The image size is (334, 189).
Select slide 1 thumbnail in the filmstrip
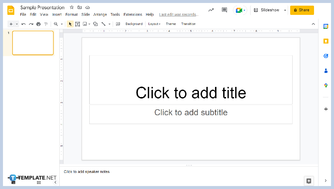(33, 43)
